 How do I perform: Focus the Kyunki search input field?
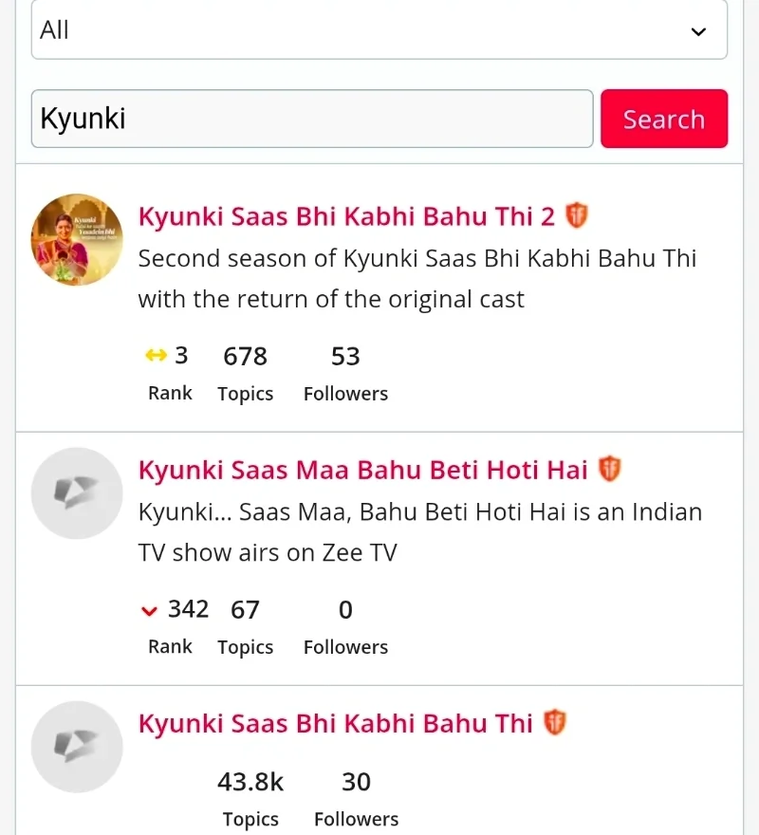pyautogui.click(x=312, y=119)
